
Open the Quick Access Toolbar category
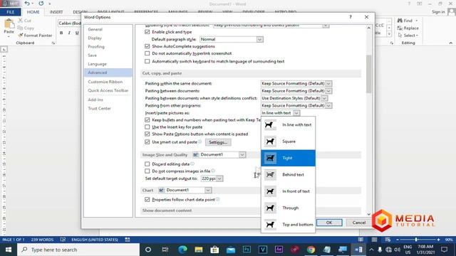coord(108,90)
